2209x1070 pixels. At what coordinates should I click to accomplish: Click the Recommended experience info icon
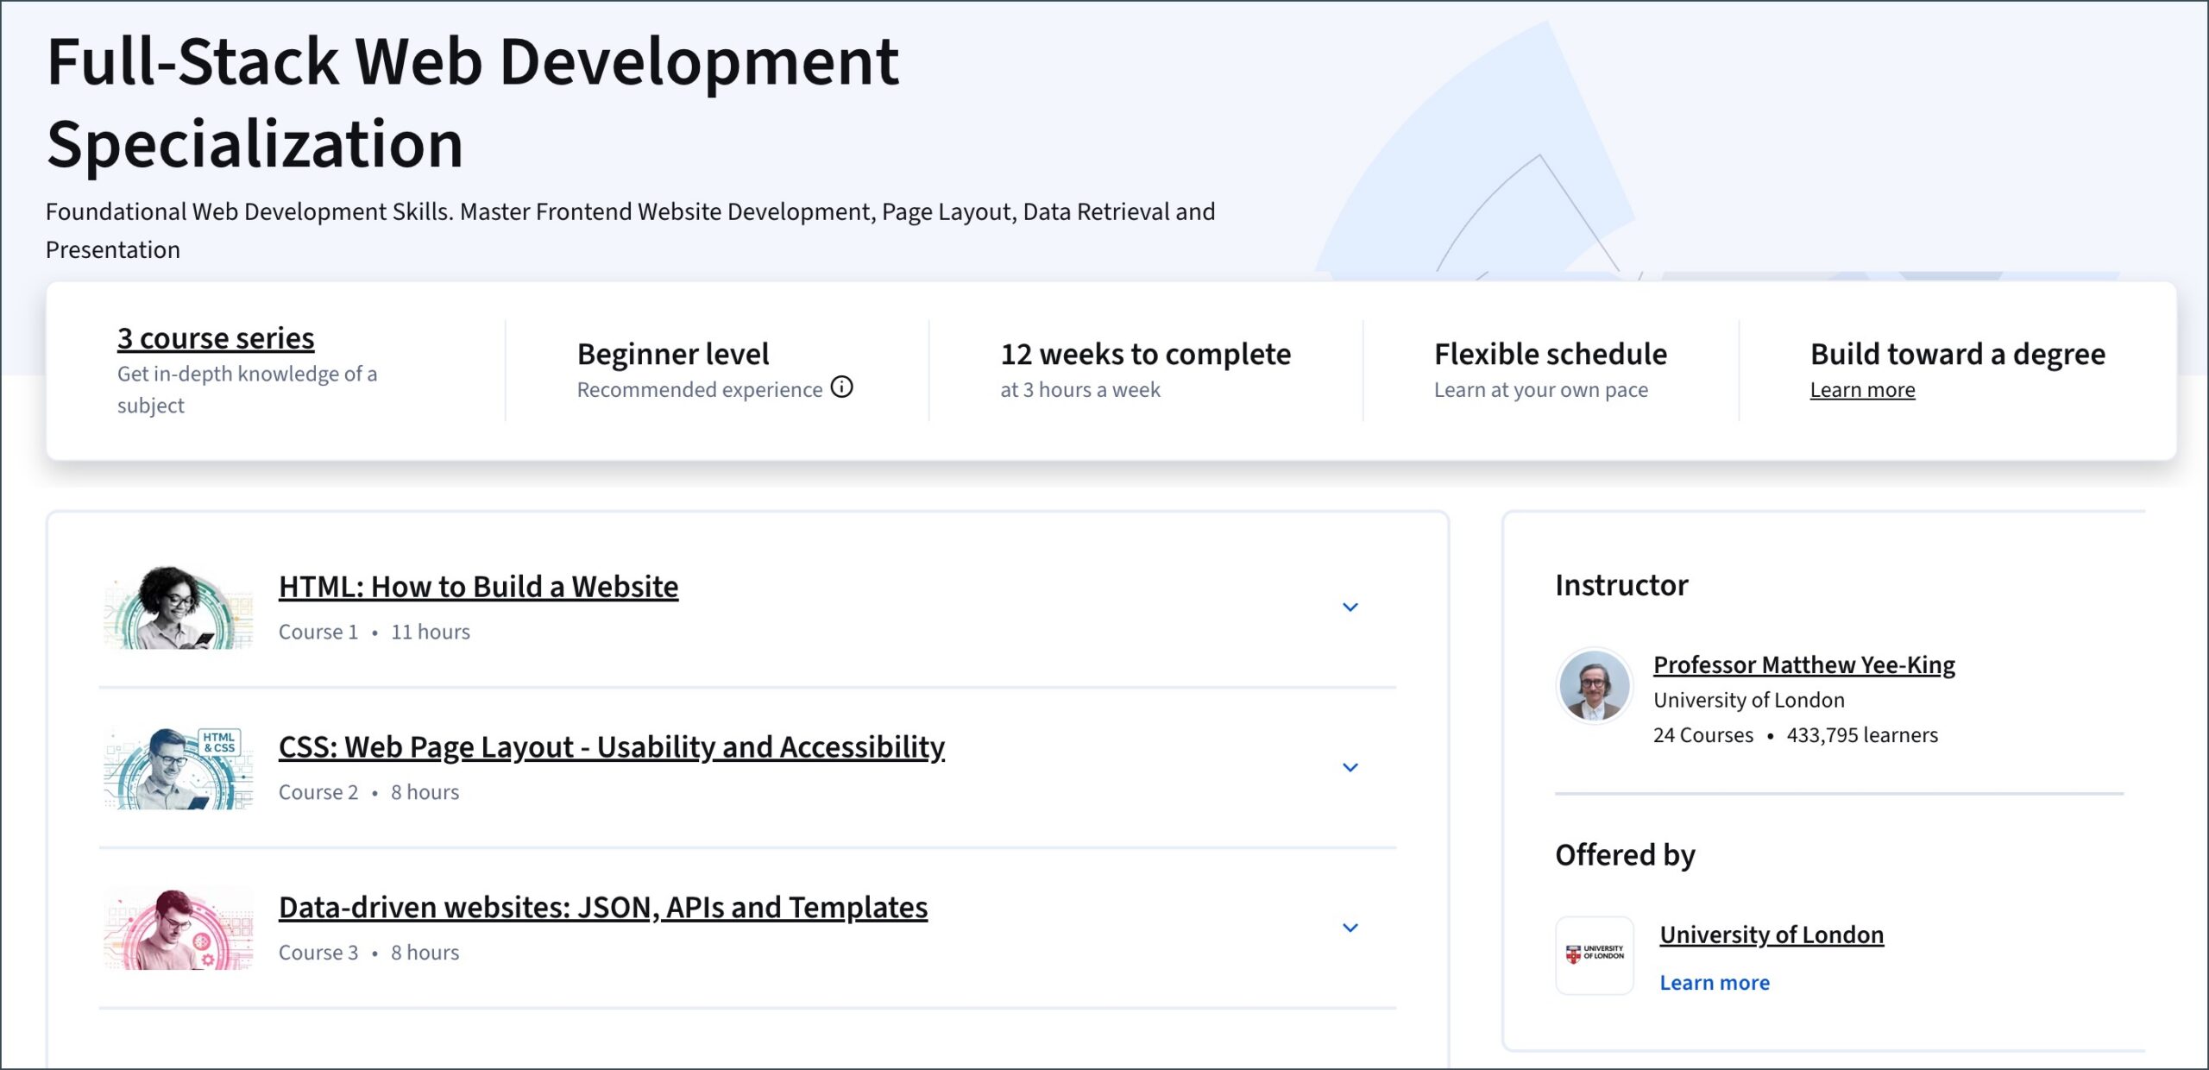pyautogui.click(x=841, y=387)
